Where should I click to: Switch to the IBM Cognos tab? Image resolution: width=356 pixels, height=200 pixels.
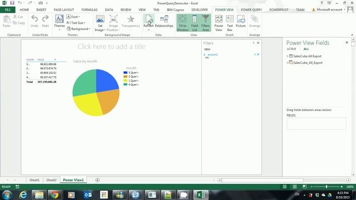coord(175,10)
